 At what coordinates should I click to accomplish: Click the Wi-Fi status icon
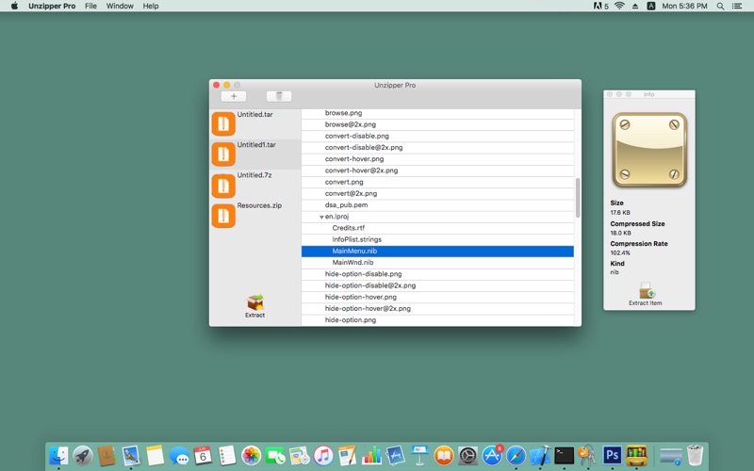tap(619, 6)
